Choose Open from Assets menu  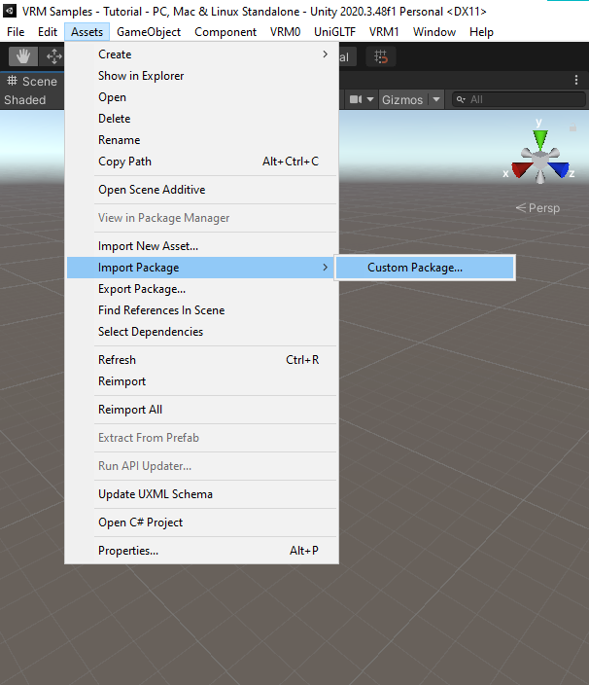coord(201,97)
